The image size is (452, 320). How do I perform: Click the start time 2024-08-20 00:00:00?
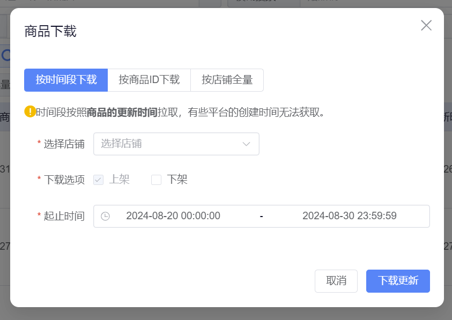[173, 216]
